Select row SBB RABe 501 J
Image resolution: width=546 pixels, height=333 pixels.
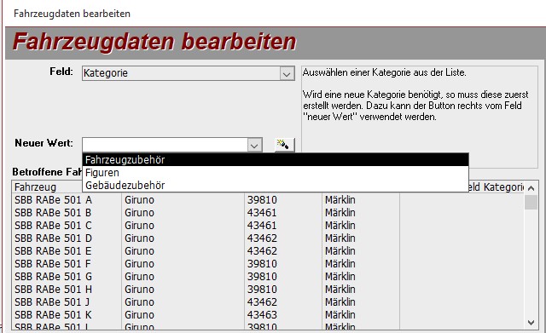pyautogui.click(x=268, y=302)
